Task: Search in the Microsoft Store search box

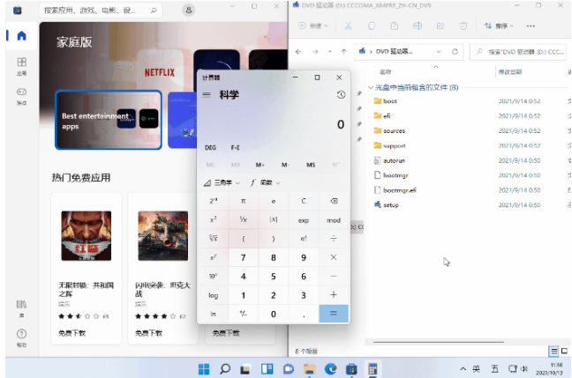Action: (101, 11)
